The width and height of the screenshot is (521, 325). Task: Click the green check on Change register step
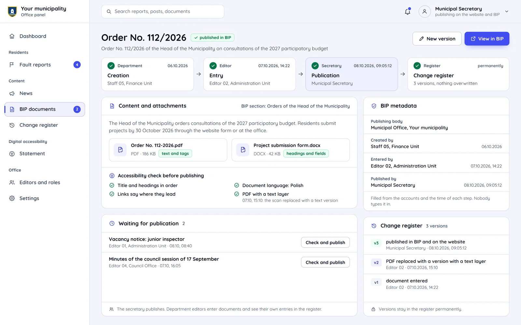(417, 66)
